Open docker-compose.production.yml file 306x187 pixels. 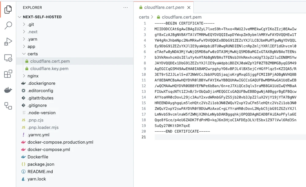coord(60,142)
